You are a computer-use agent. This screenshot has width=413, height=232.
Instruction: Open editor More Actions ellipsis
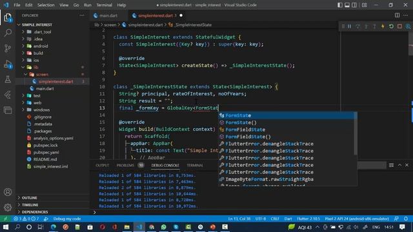(x=406, y=15)
